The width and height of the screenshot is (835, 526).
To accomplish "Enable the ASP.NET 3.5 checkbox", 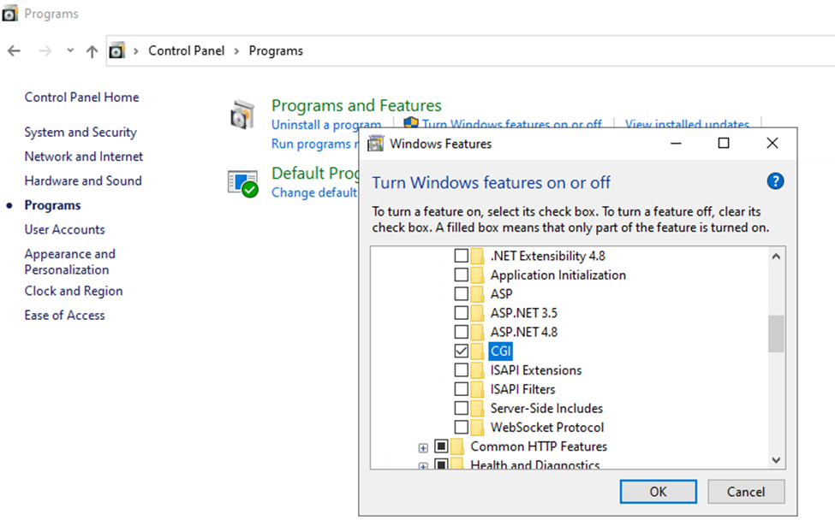I will point(461,313).
